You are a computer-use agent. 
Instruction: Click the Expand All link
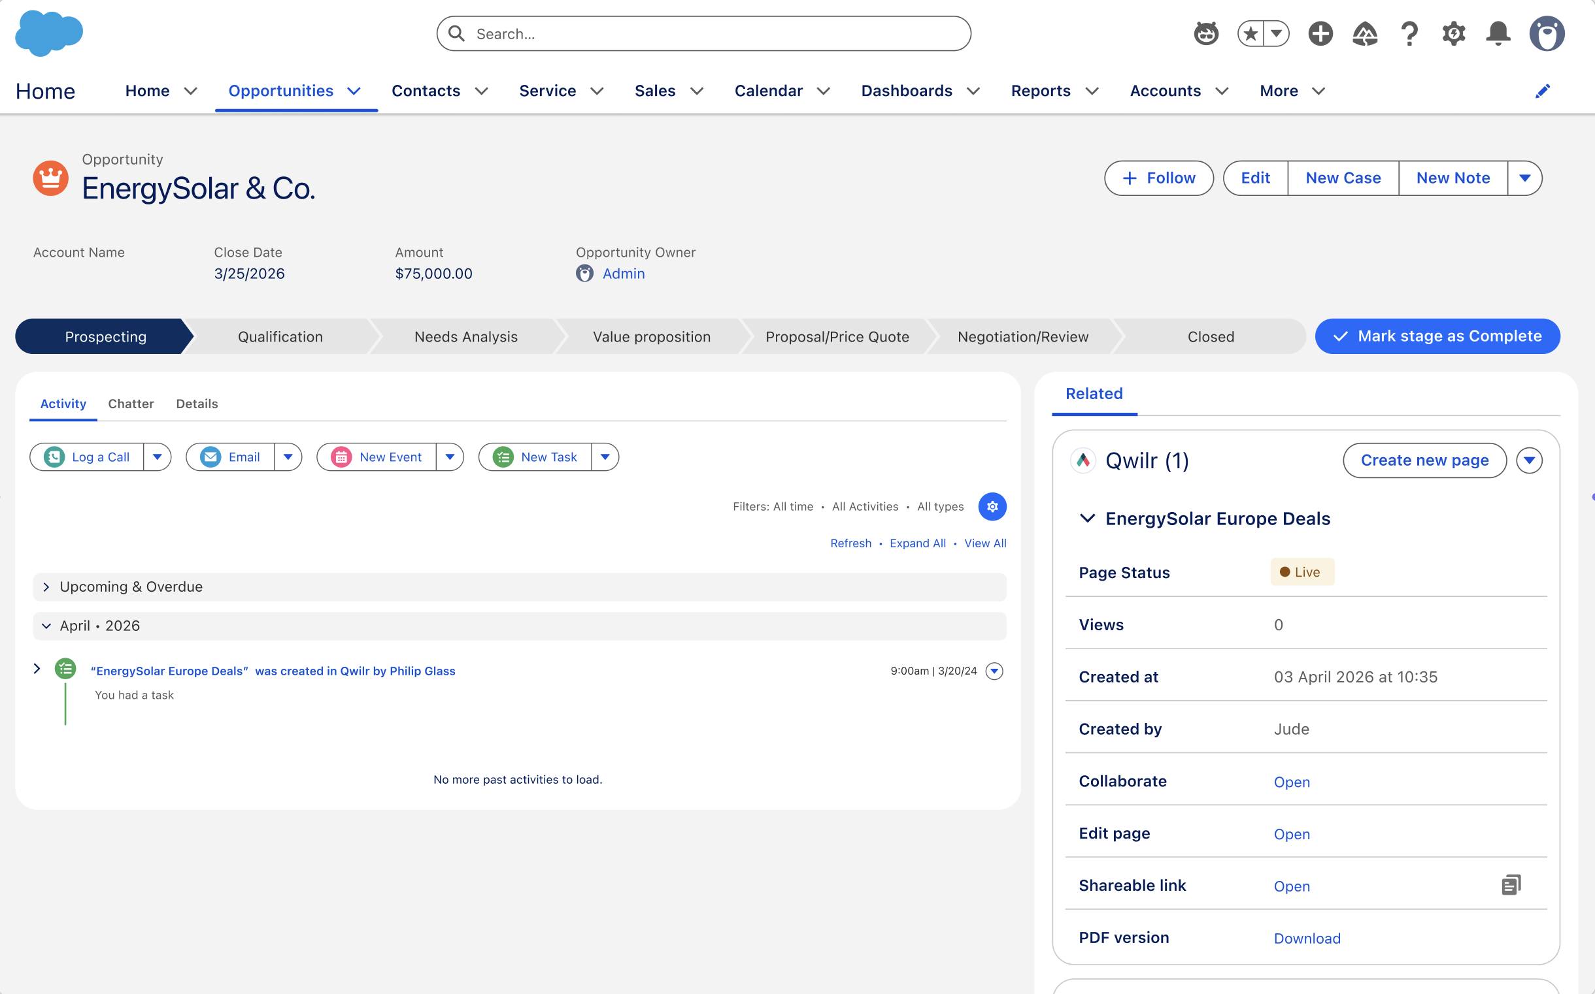tap(917, 543)
